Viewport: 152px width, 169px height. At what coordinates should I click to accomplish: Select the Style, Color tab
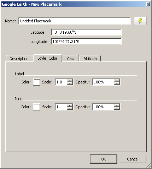(48, 58)
